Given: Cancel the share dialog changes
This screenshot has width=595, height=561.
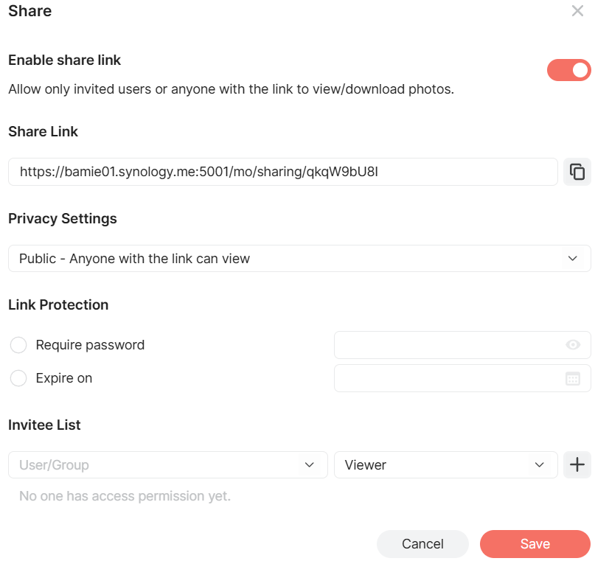Looking at the screenshot, I should pos(422,544).
